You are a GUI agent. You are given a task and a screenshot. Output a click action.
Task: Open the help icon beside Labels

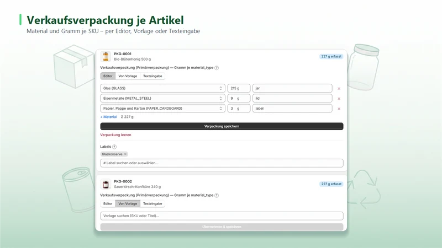coord(114,147)
